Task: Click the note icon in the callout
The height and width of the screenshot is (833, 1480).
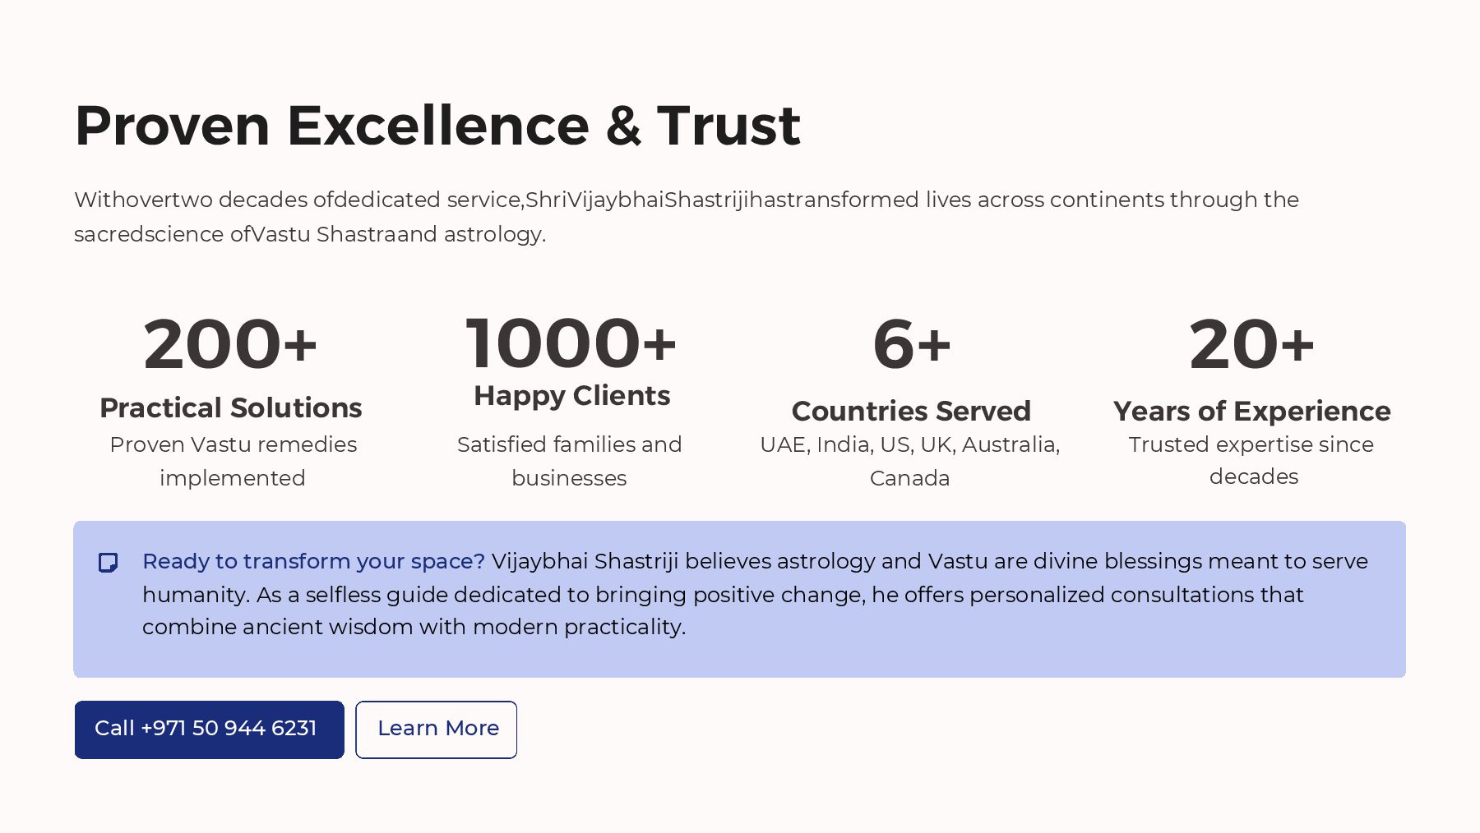Action: click(x=108, y=563)
